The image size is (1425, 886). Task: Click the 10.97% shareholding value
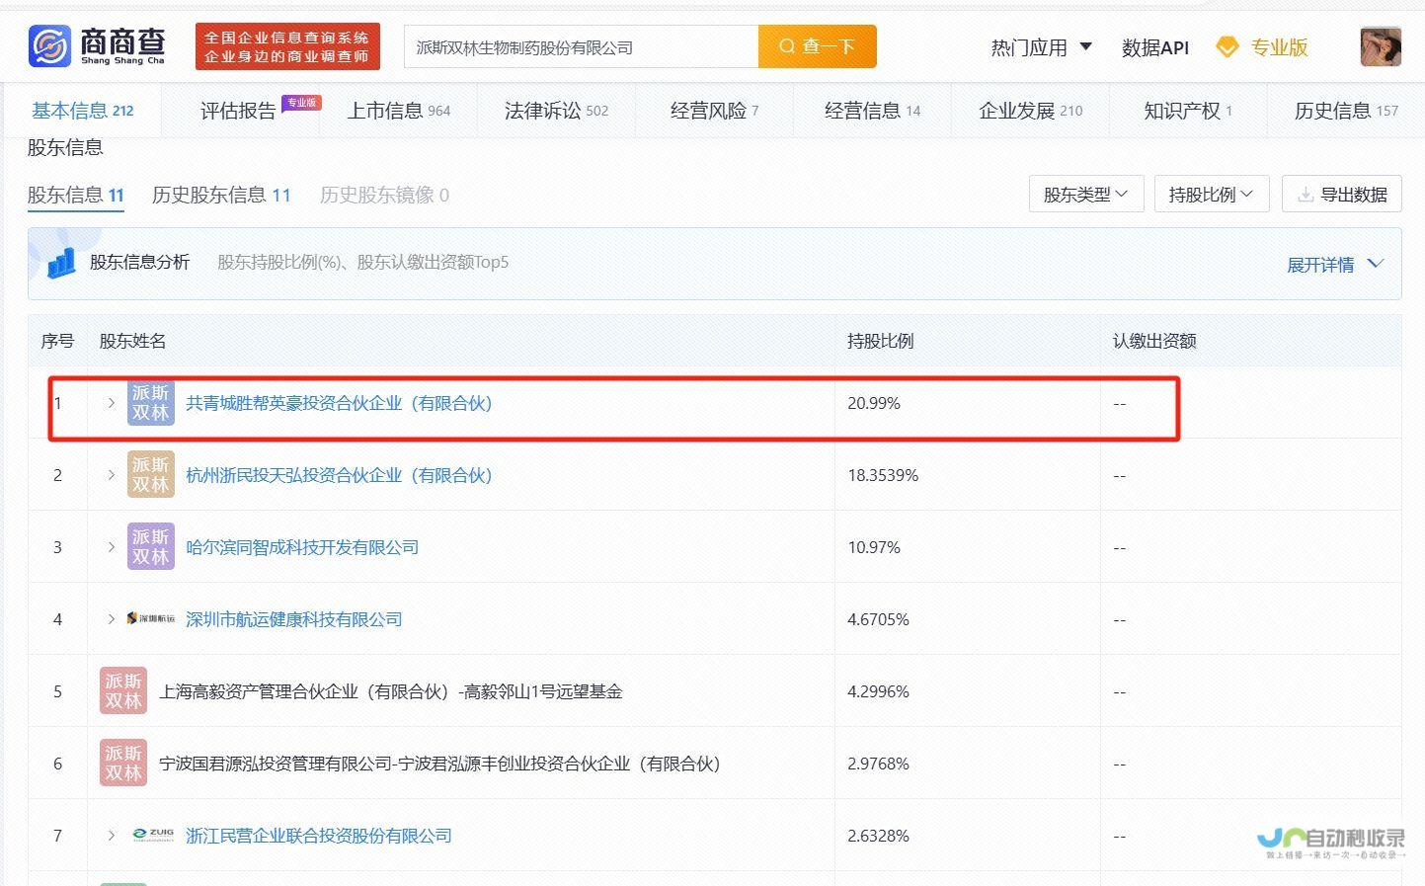[874, 547]
